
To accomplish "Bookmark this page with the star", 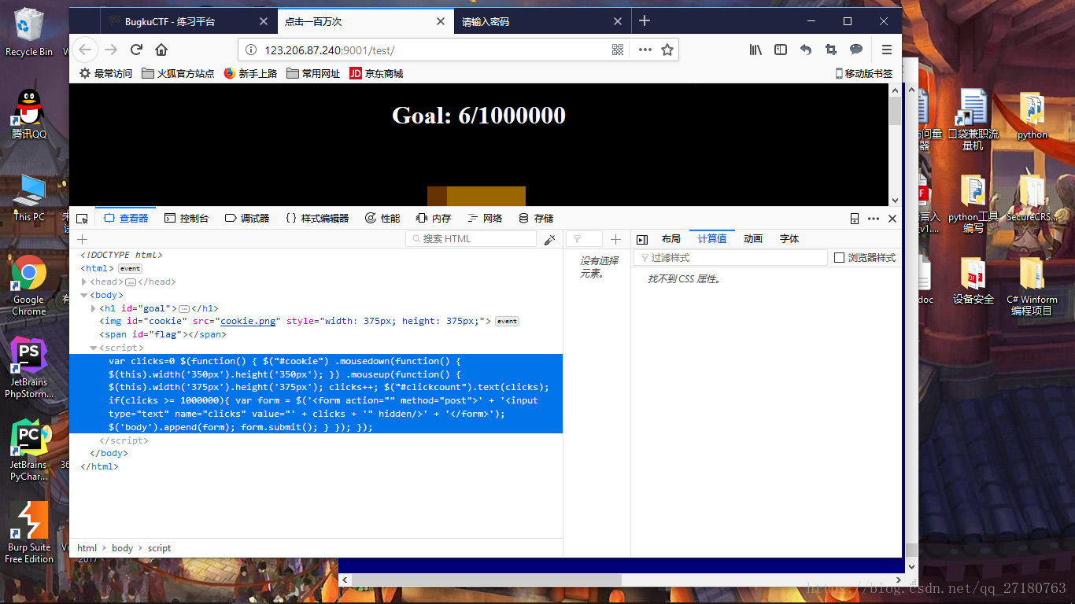I will [667, 50].
